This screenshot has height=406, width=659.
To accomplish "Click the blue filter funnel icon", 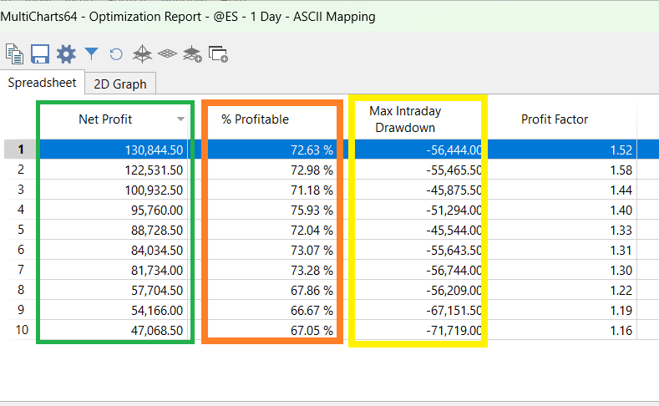I will click(x=92, y=54).
